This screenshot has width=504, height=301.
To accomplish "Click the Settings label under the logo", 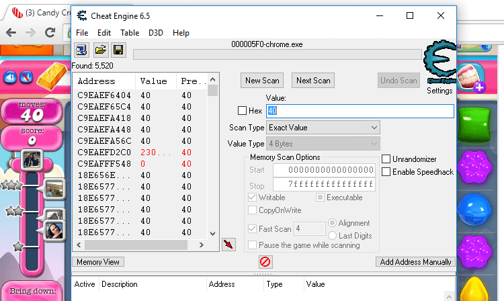I will tap(439, 91).
